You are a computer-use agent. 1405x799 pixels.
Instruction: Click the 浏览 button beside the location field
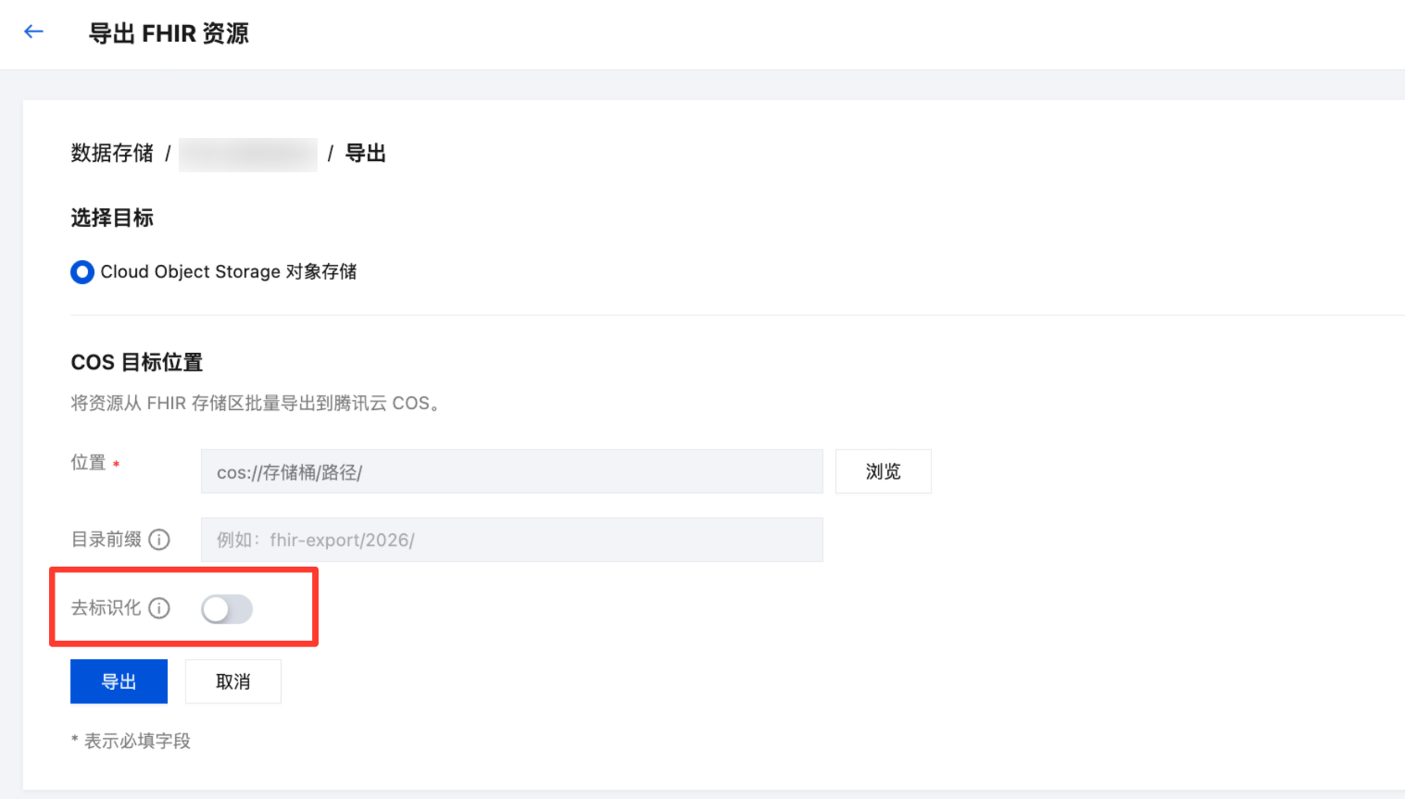(x=884, y=471)
